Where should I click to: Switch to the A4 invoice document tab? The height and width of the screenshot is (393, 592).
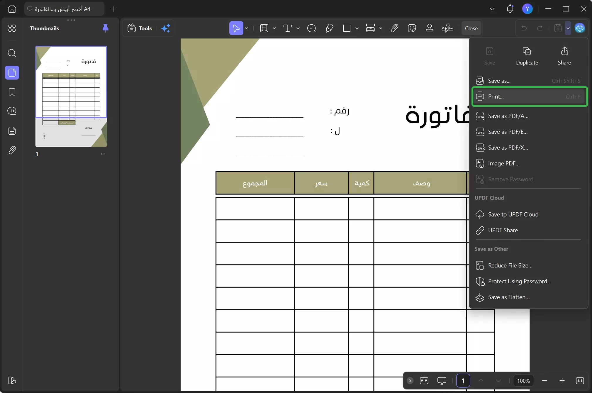(x=64, y=9)
